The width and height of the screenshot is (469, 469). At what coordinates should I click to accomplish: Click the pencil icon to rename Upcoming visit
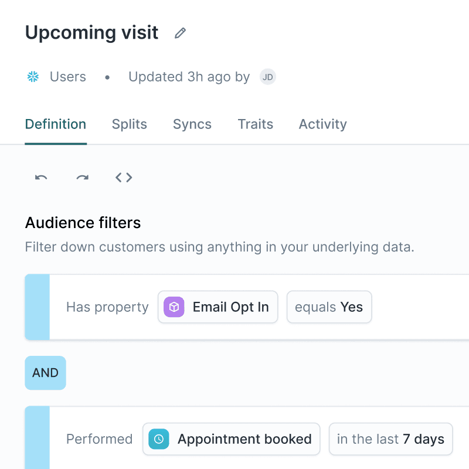[x=179, y=33]
